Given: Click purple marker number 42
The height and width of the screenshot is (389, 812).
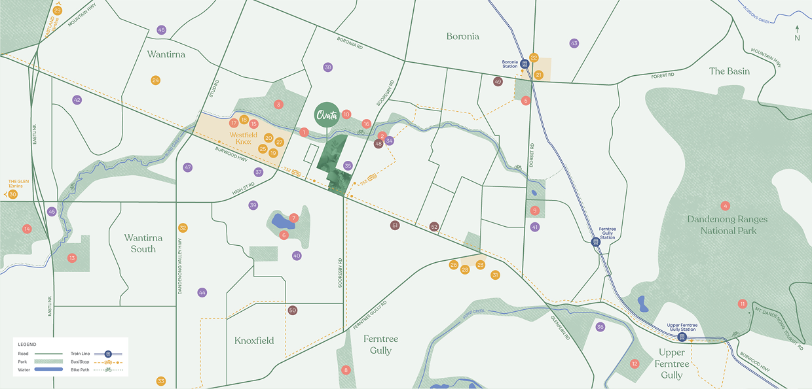Looking at the screenshot, I should coord(77,100).
